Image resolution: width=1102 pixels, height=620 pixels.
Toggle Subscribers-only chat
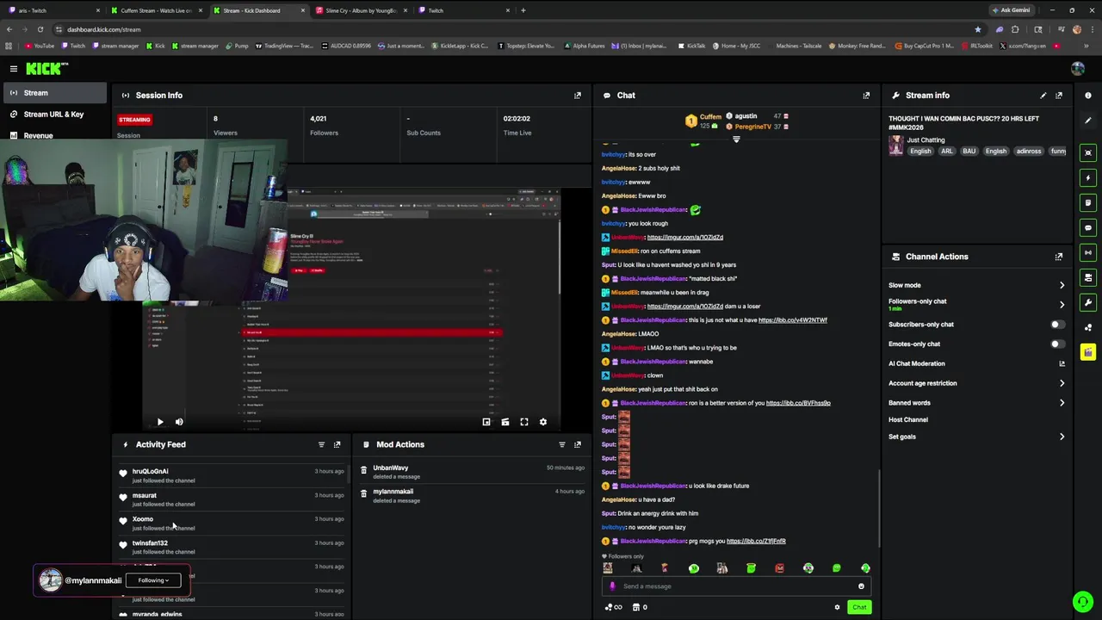coord(1057,325)
